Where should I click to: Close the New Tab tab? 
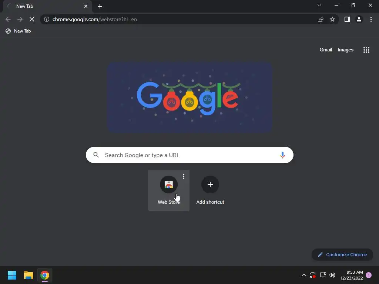tap(86, 6)
